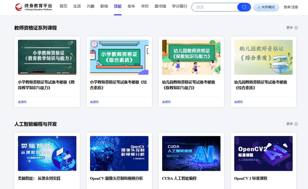The height and width of the screenshot is (189, 308).
Task: Click 虎课网 under 小学《教育教学知识与能力》 card
Action: tap(22, 102)
